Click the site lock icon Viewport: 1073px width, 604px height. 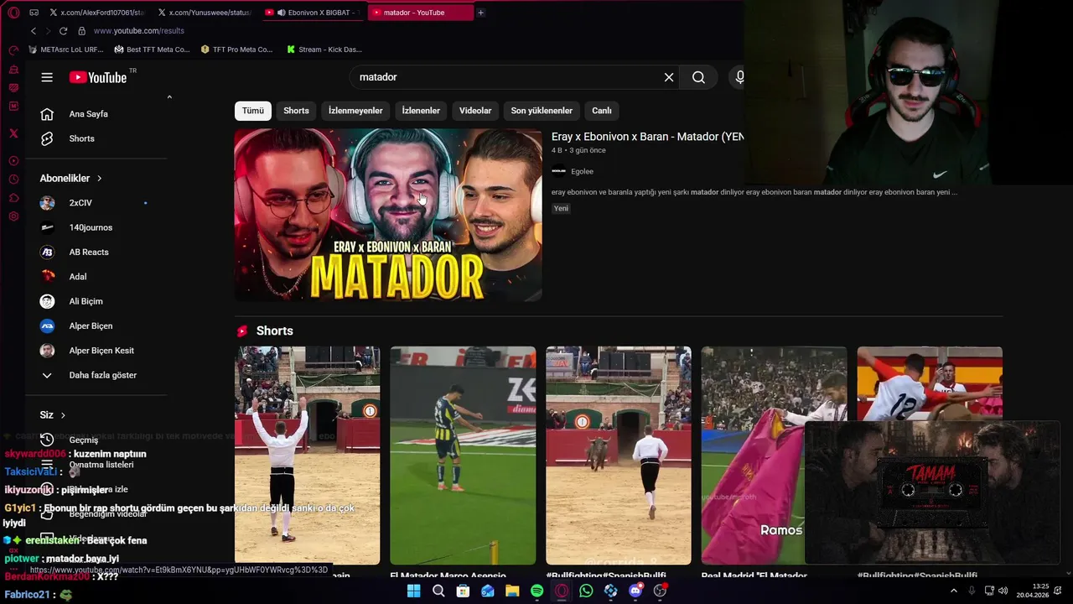(x=81, y=31)
